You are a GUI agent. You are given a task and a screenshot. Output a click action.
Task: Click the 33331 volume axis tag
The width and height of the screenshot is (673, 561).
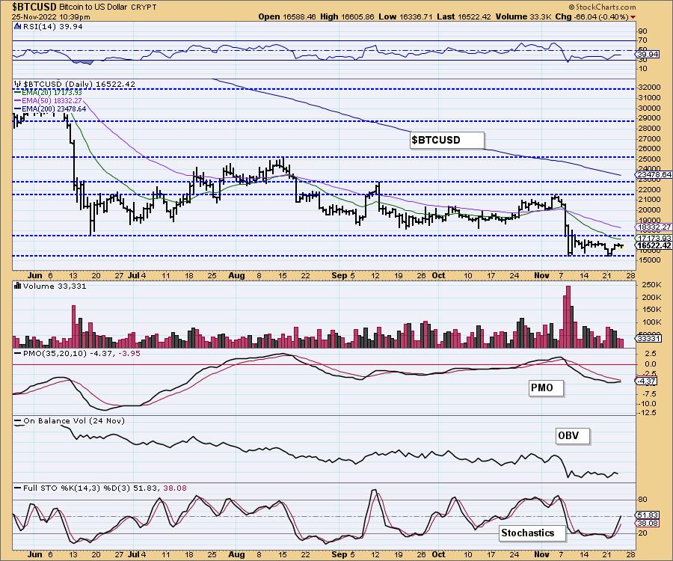pos(648,338)
